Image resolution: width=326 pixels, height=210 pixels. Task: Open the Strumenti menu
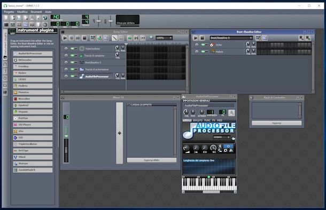pos(36,12)
